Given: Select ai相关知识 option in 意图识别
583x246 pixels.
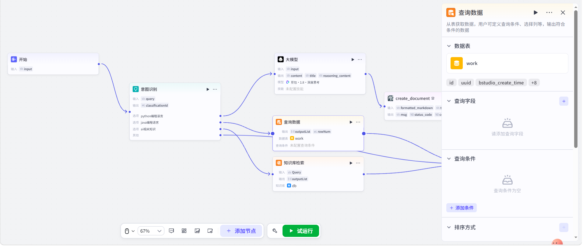Looking at the screenshot, I should pos(148,129).
